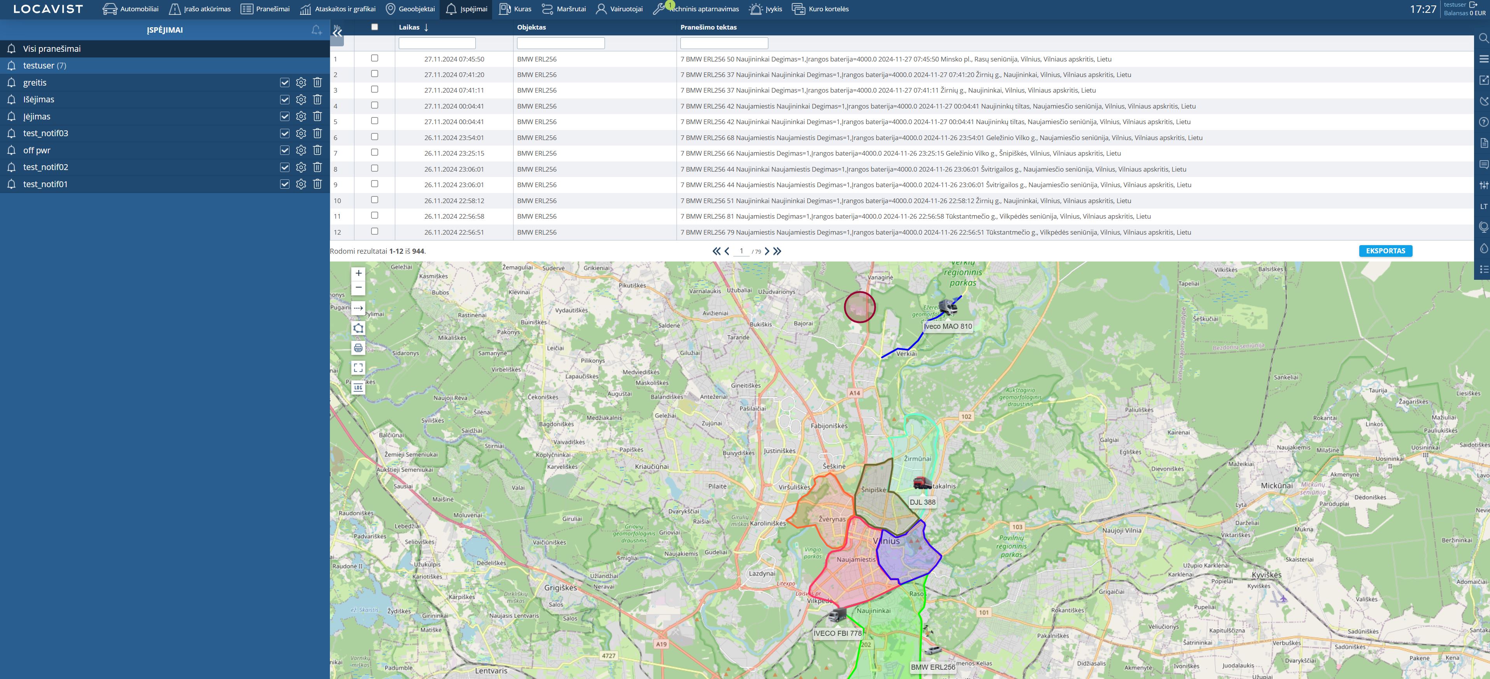Select the polygon draw map tool
The height and width of the screenshot is (679, 1490).
(x=359, y=328)
